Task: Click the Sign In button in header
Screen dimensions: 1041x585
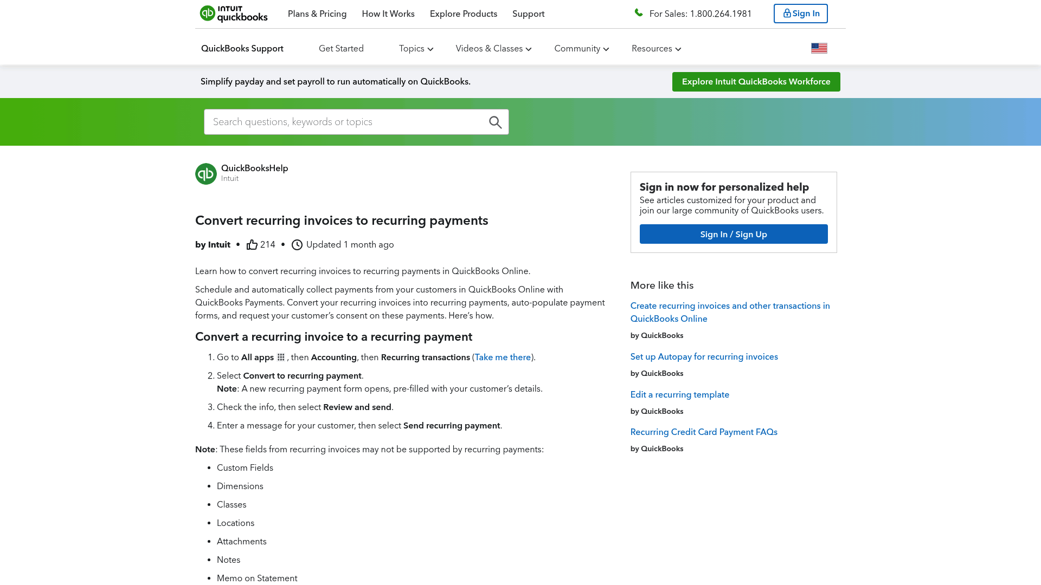Action: (x=800, y=14)
